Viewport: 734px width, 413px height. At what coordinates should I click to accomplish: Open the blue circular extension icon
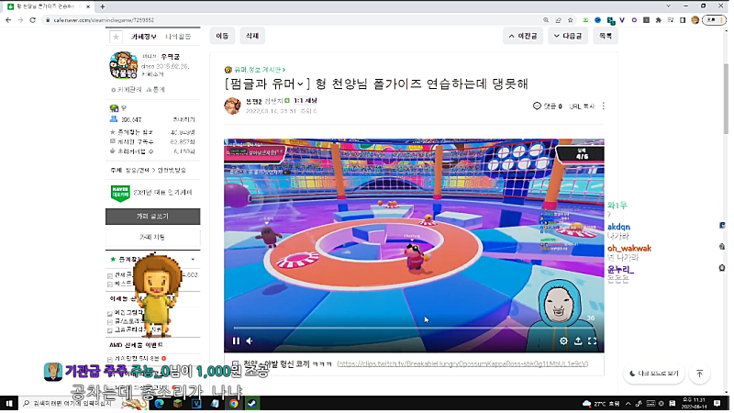point(598,20)
